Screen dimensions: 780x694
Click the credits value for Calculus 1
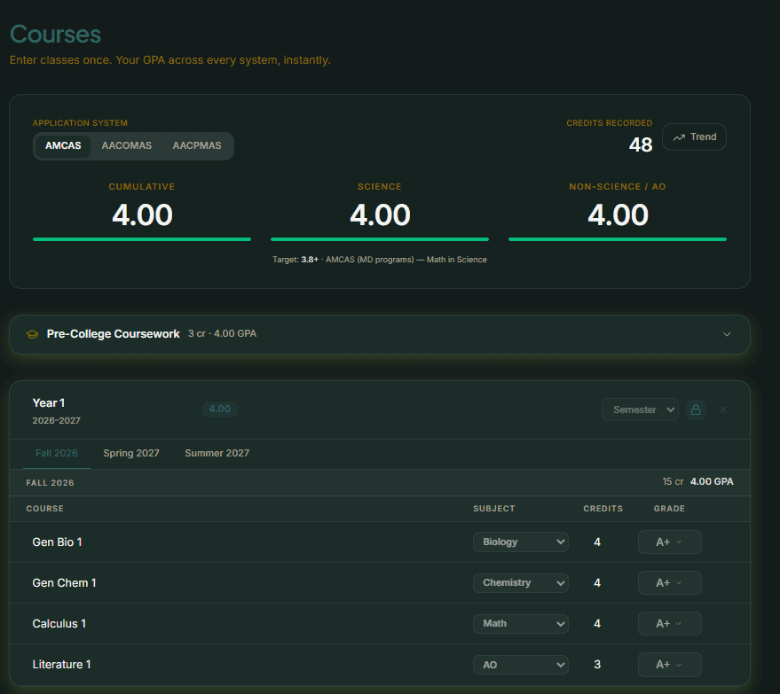point(597,623)
